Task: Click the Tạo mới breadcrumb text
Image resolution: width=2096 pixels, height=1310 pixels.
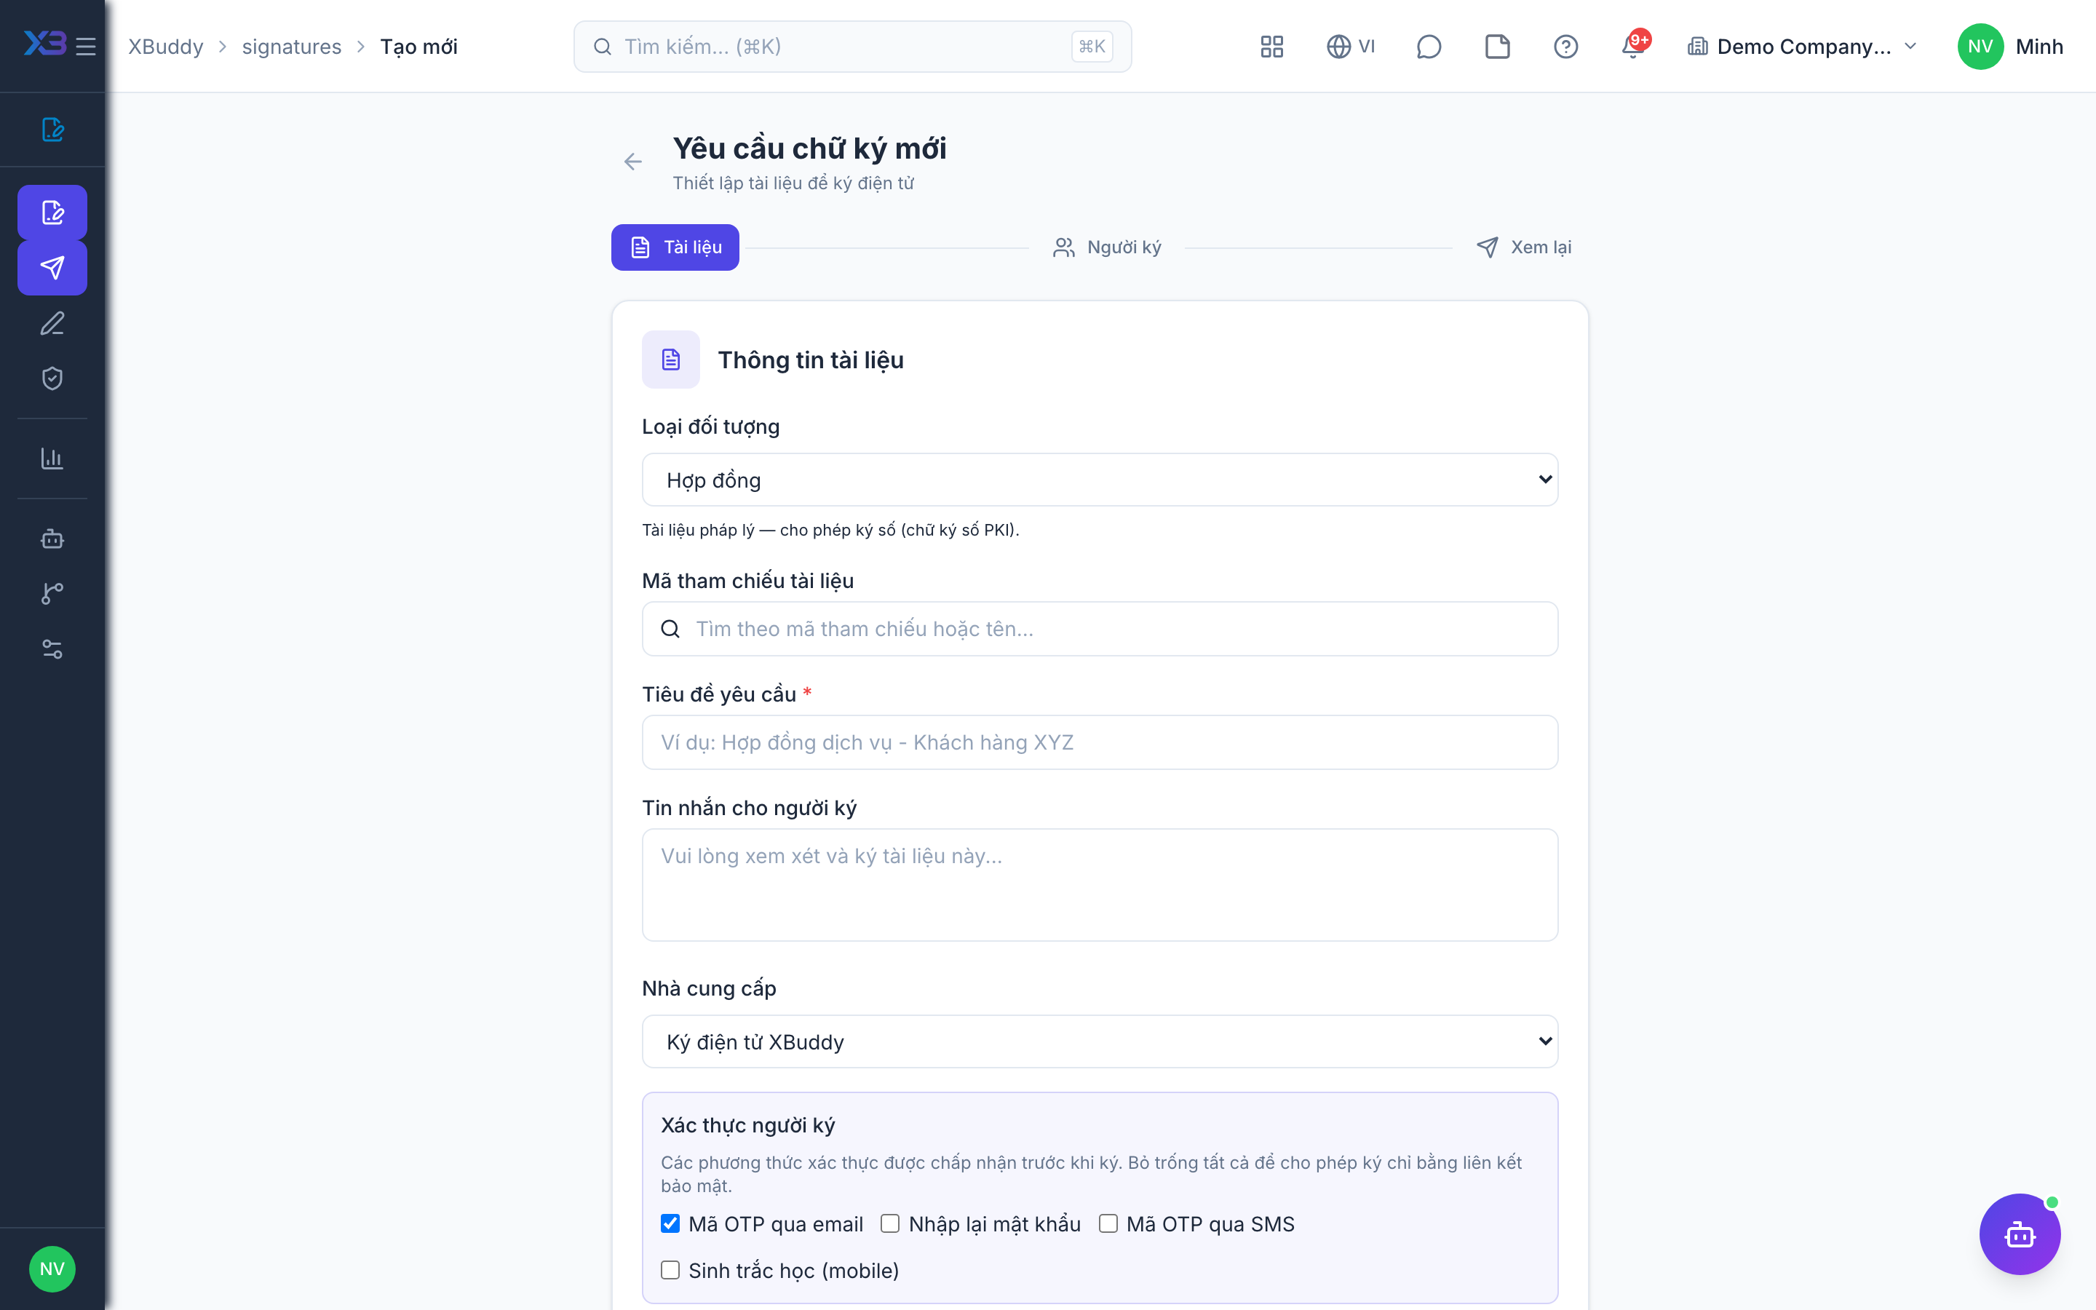Action: 418,47
